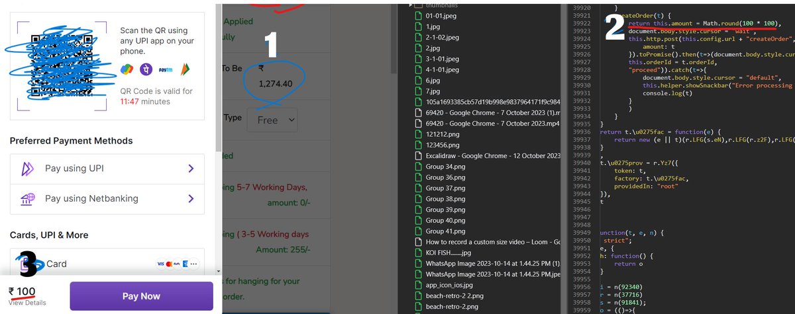Click the Amount: 255/- text on order page

click(282, 250)
